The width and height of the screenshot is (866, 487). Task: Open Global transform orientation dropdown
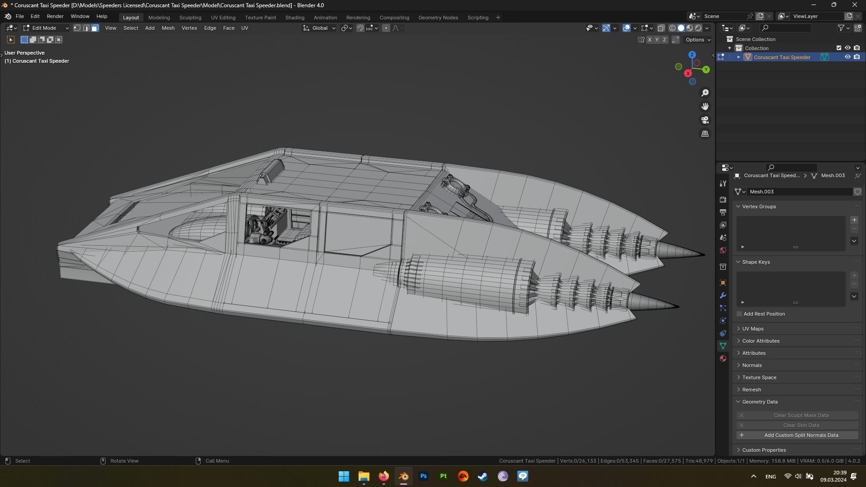[x=319, y=28]
